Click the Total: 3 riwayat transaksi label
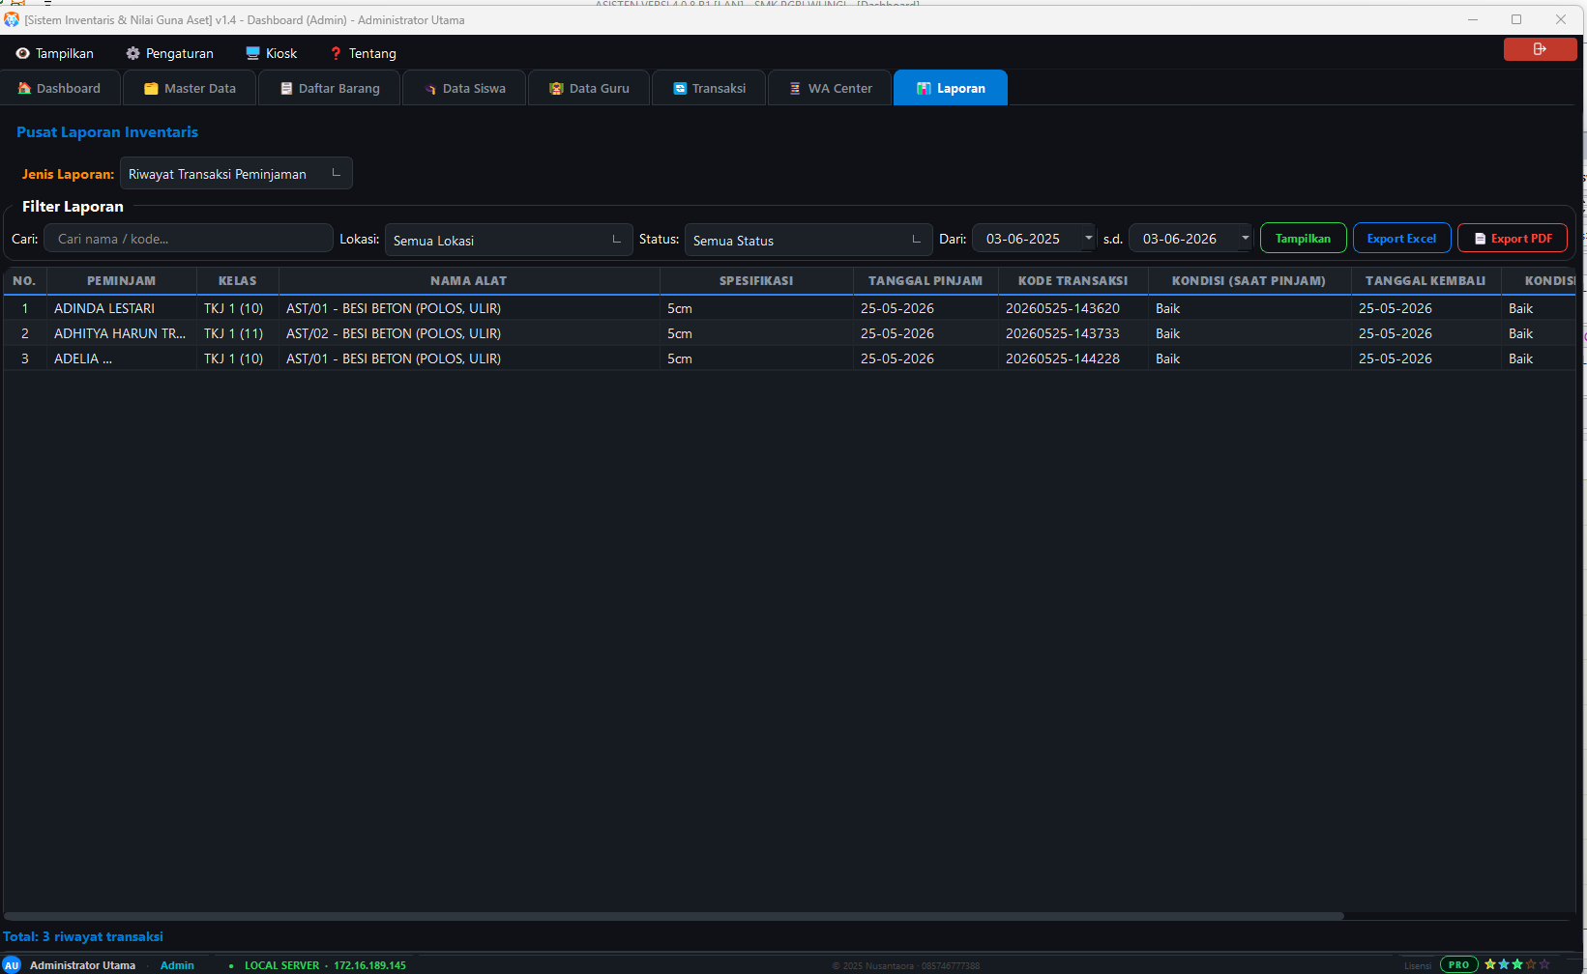 coord(83,936)
